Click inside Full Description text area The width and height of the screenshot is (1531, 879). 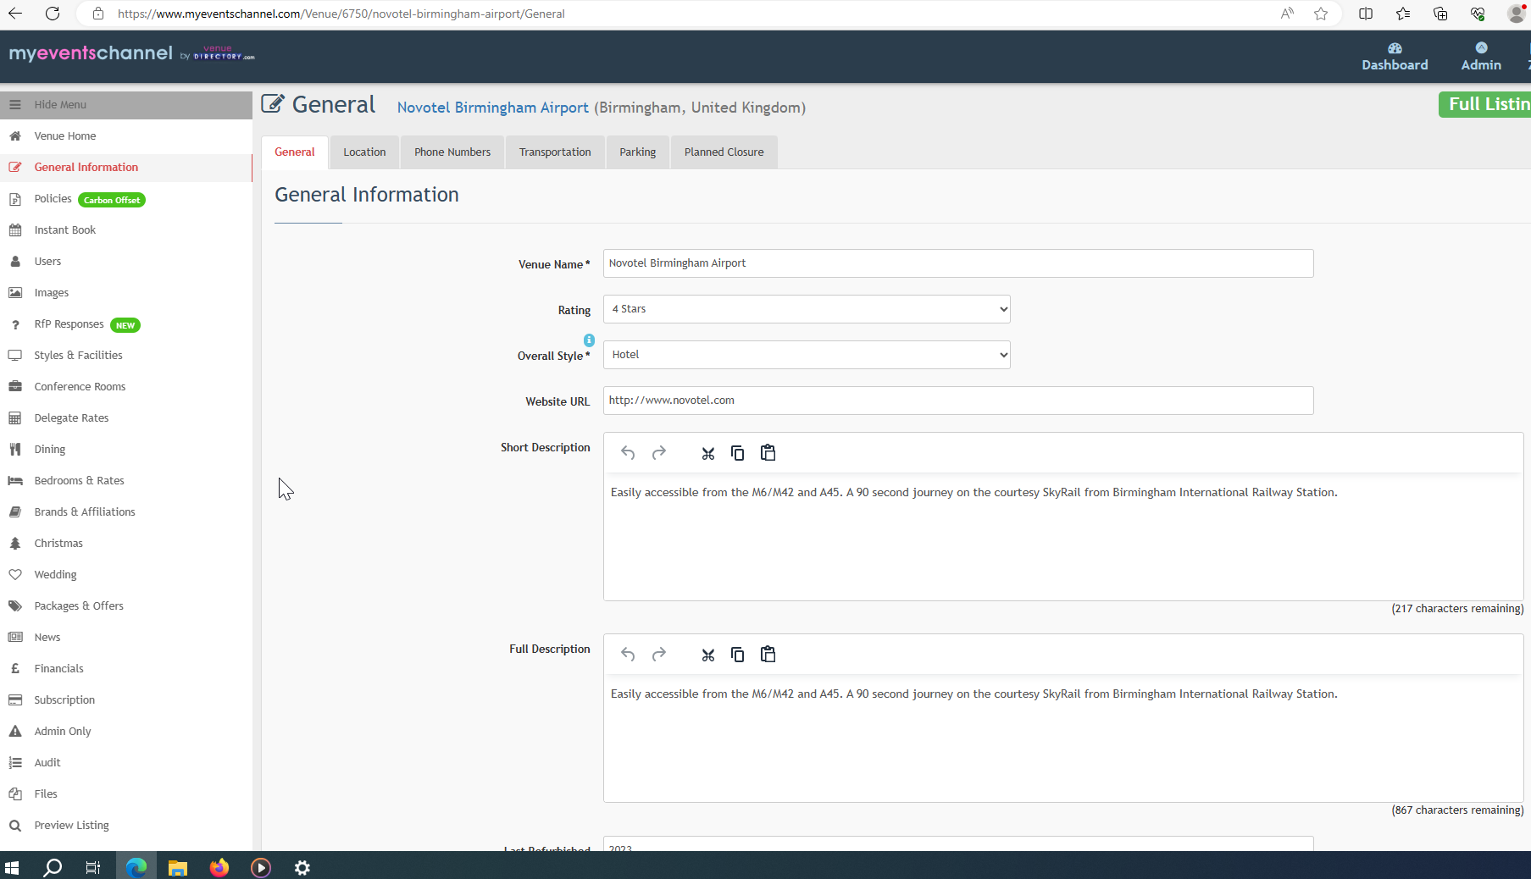1063,739
